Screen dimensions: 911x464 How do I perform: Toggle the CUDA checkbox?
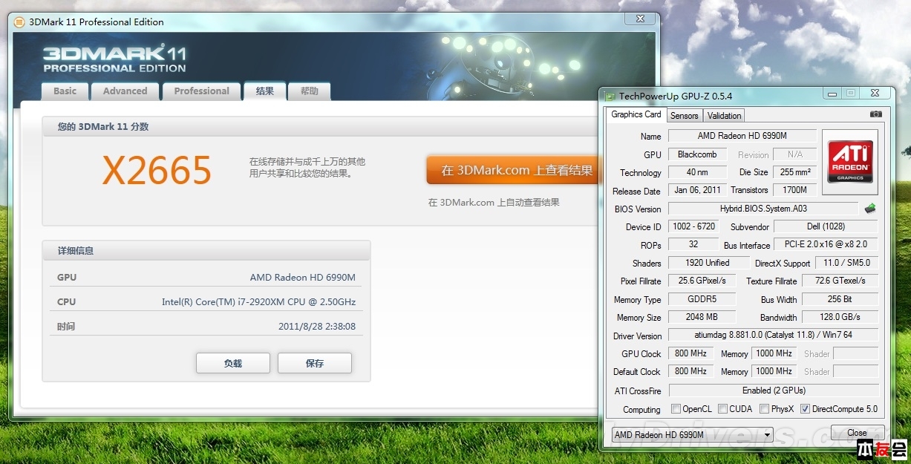point(722,409)
